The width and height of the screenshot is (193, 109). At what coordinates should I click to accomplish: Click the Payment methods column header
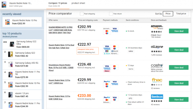click(110, 20)
